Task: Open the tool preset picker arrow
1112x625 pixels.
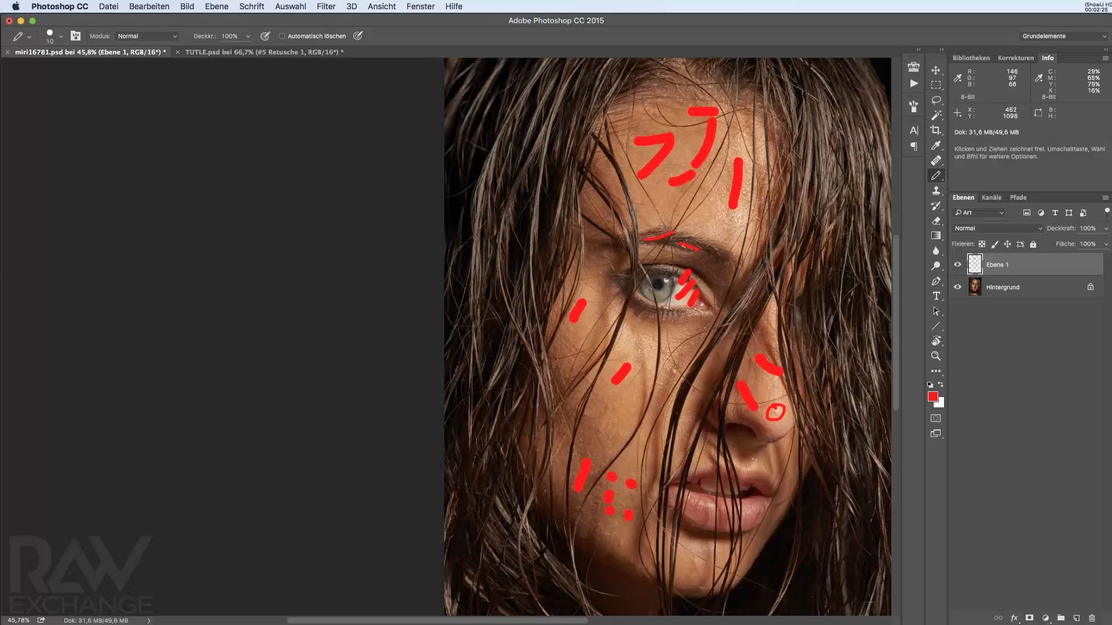Action: tap(29, 36)
